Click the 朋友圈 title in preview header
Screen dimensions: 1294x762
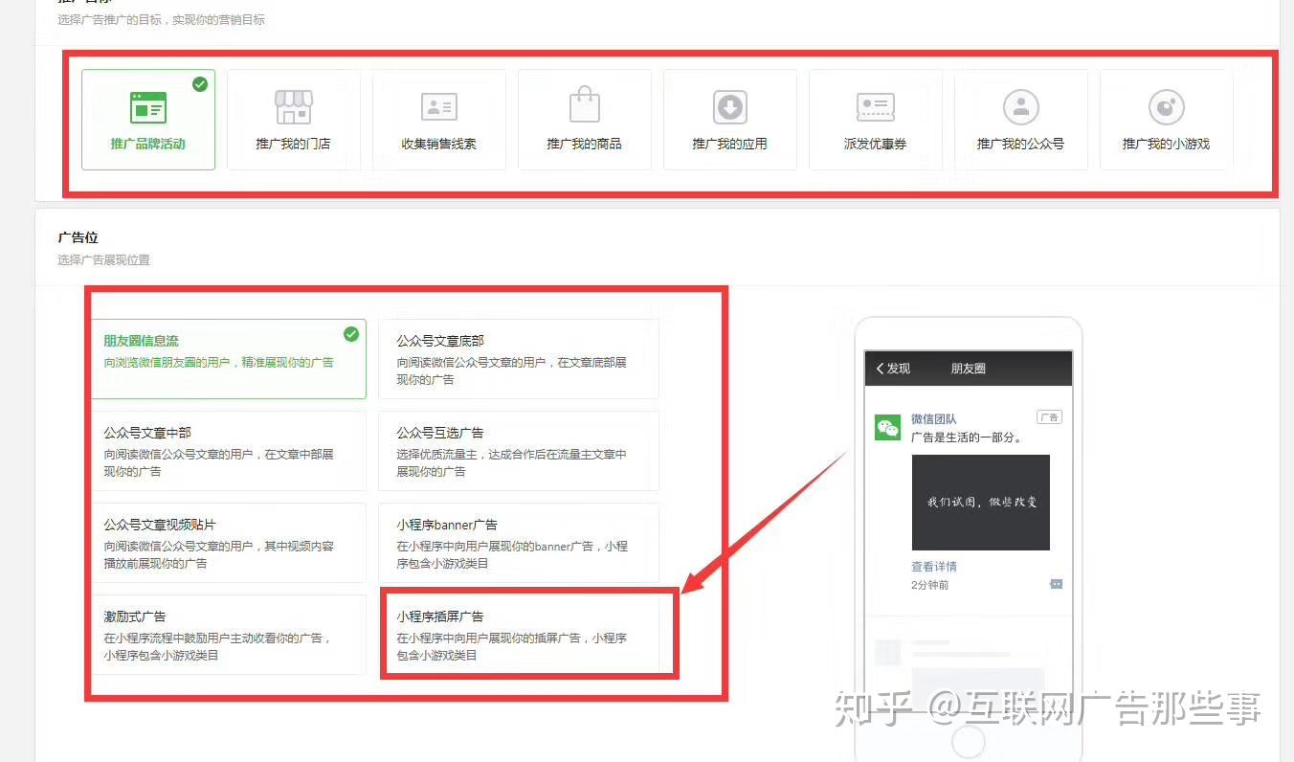coord(969,369)
